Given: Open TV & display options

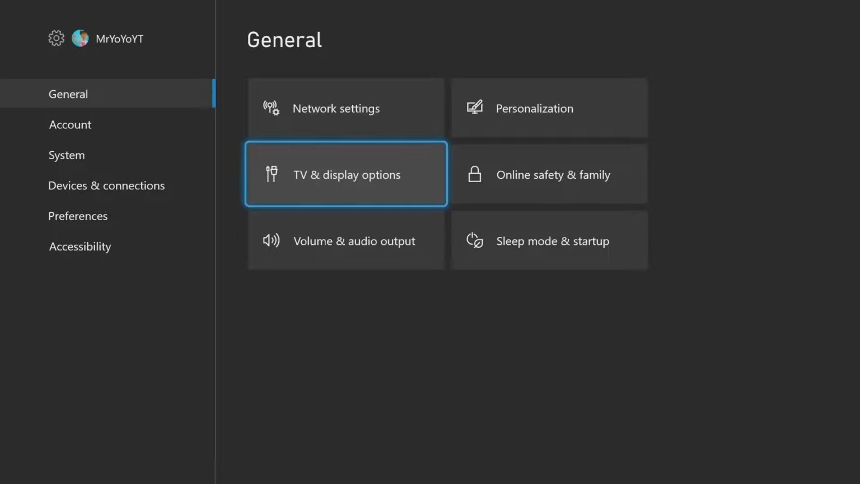Looking at the screenshot, I should 345,174.
